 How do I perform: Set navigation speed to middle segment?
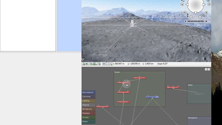pyautogui.click(x=196, y=21)
